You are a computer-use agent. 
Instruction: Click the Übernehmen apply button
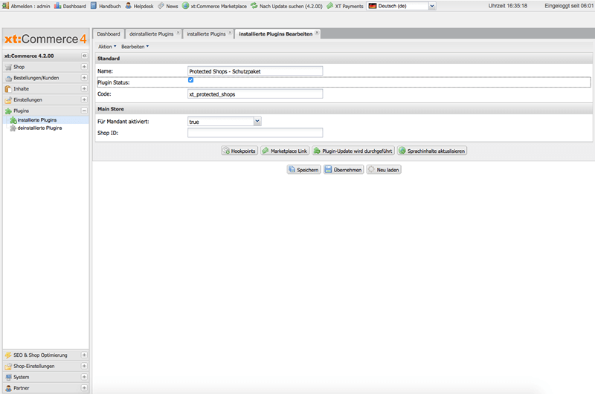coord(344,170)
